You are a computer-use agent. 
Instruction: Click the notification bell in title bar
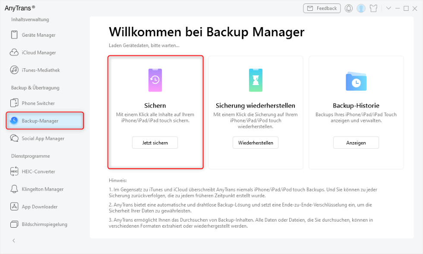[349, 8]
